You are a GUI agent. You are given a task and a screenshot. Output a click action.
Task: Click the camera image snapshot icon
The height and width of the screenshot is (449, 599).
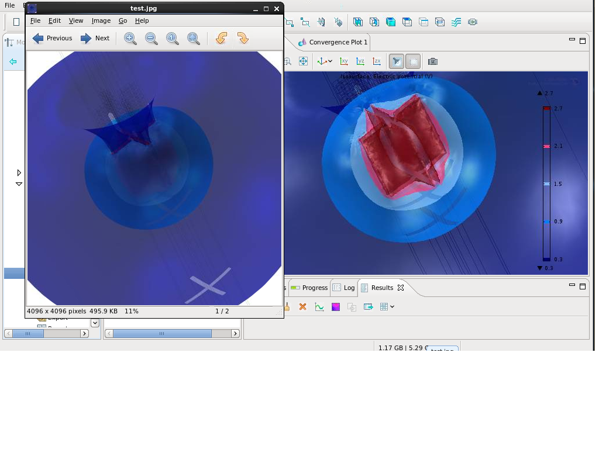click(432, 61)
